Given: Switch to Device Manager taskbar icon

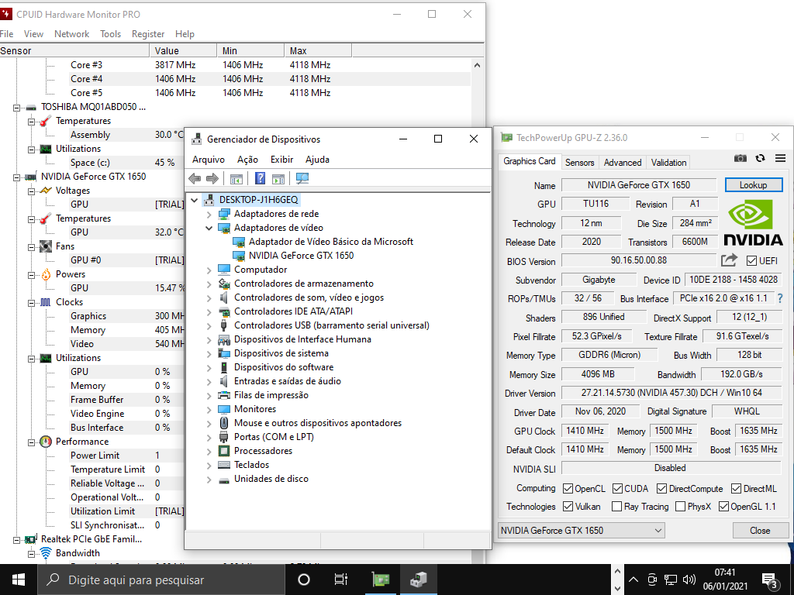Looking at the screenshot, I should click(x=419, y=580).
